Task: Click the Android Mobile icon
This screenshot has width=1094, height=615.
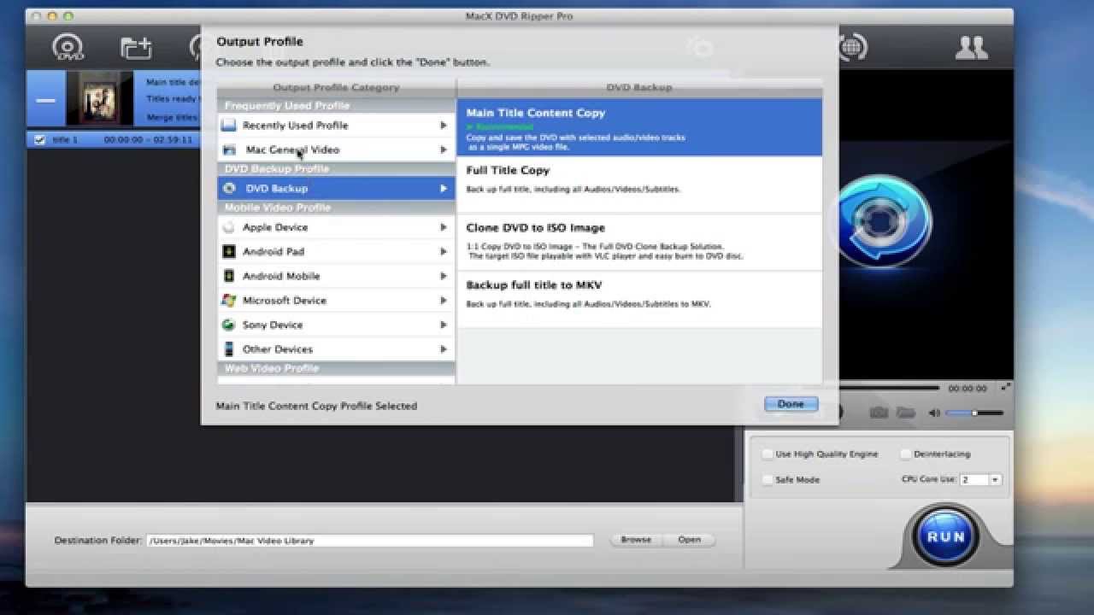Action: coord(228,276)
